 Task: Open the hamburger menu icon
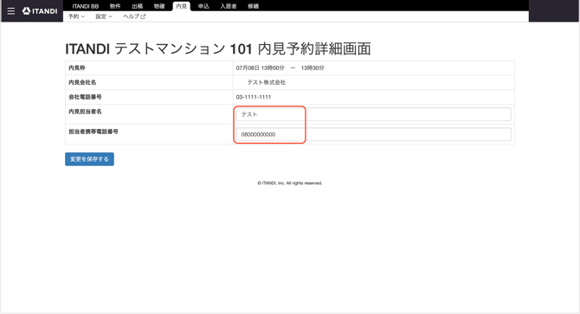click(11, 11)
